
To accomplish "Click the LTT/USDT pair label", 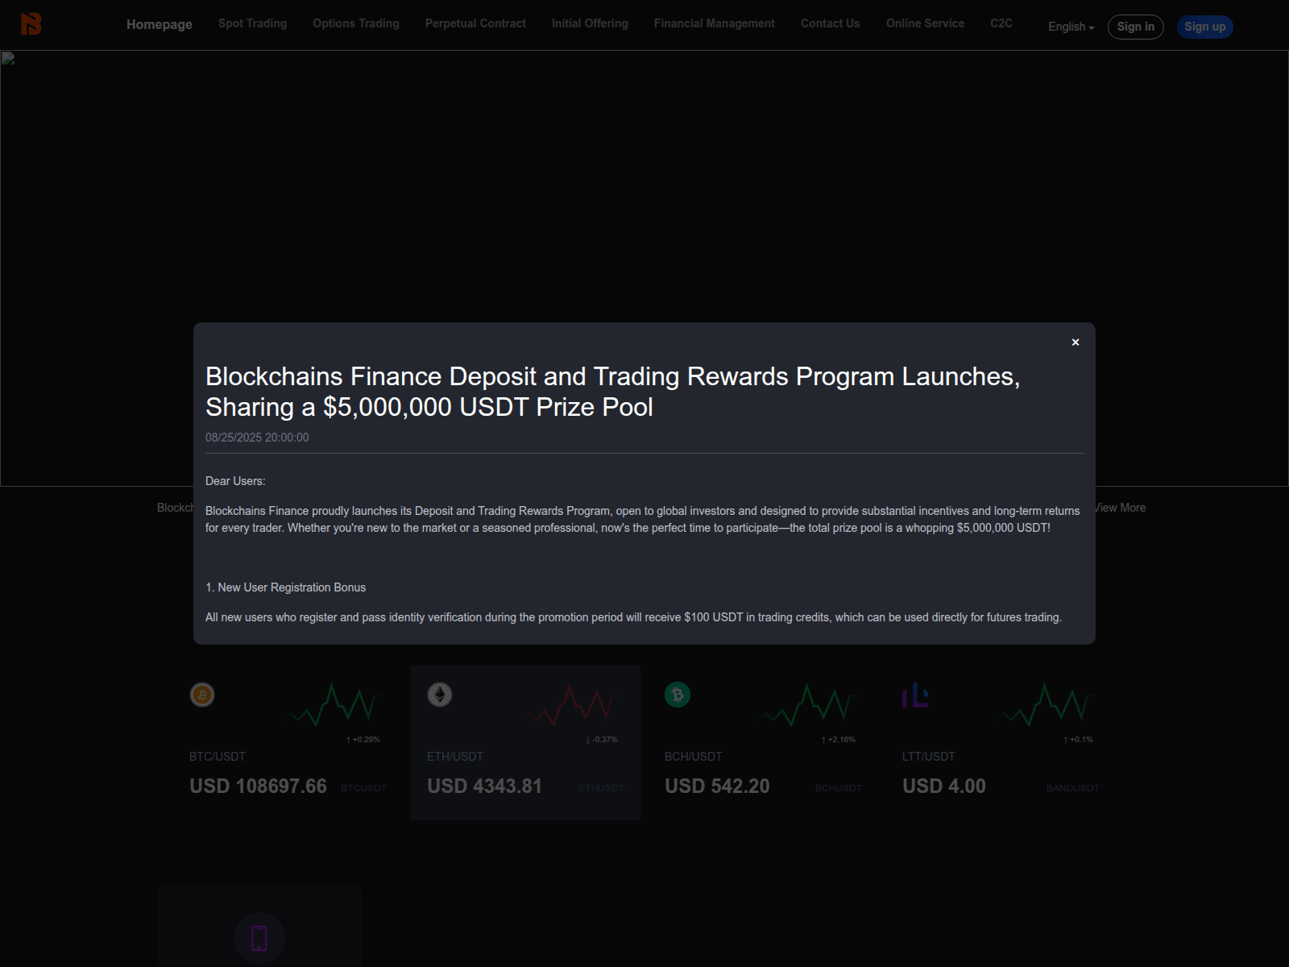I will coord(929,757).
